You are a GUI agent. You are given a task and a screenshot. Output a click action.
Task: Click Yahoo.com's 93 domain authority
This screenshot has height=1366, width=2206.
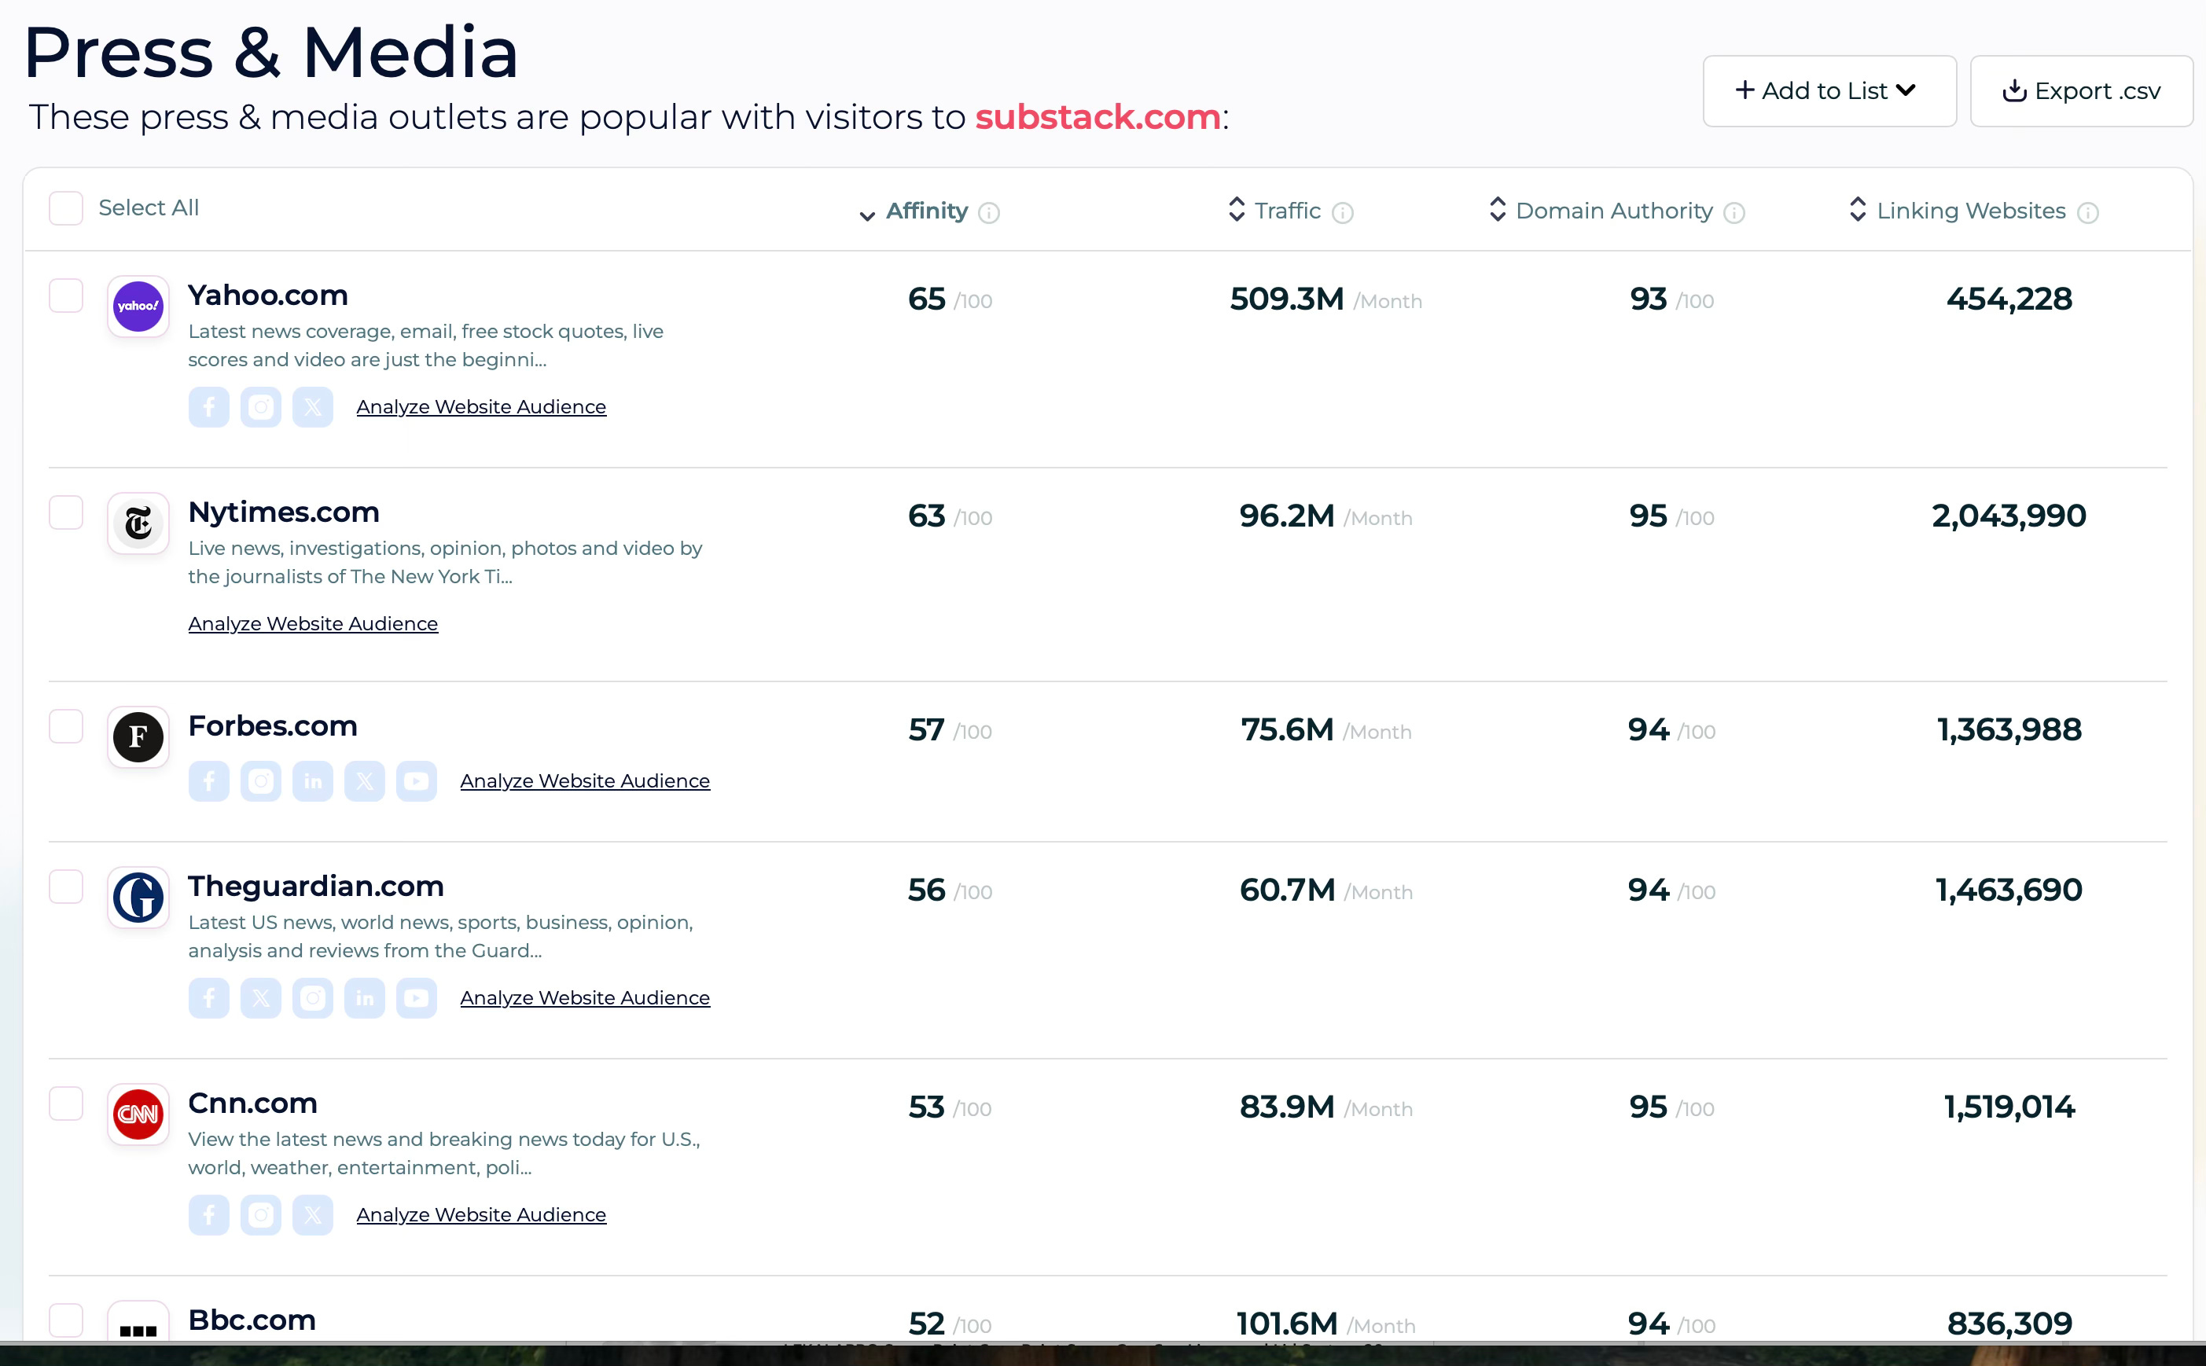point(1649,299)
